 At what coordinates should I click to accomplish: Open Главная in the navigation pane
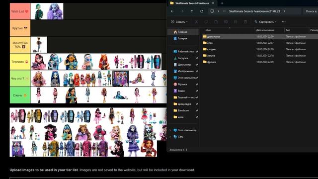[x=182, y=32]
